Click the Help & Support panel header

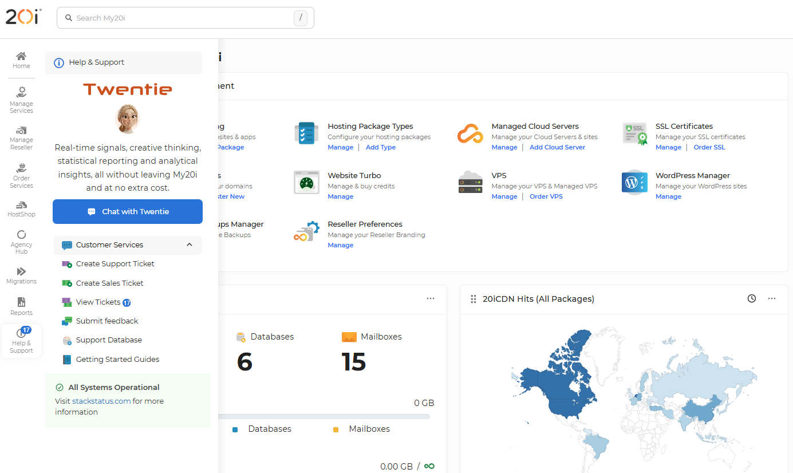[124, 63]
